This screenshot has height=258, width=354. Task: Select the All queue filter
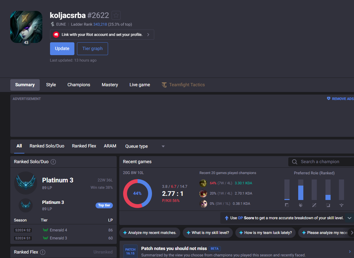(19, 146)
